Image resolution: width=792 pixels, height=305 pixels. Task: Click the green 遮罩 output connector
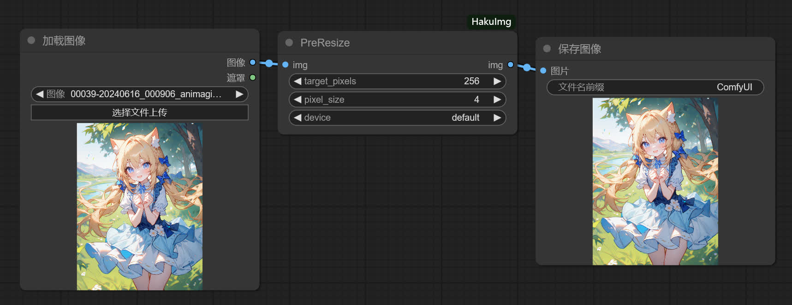point(253,77)
